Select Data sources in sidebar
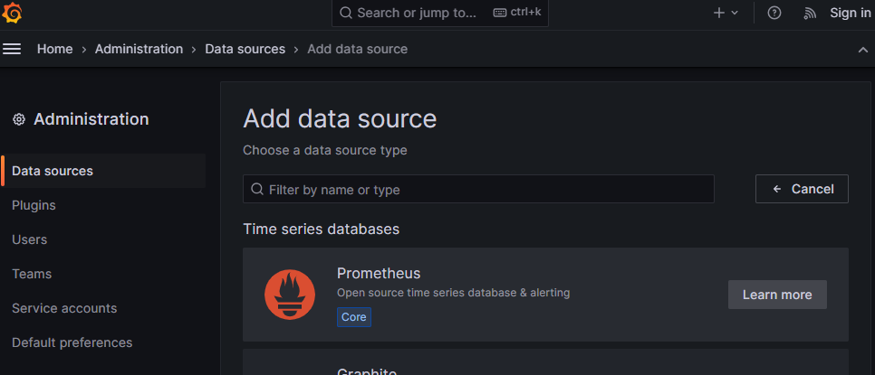875x375 pixels. click(103, 171)
